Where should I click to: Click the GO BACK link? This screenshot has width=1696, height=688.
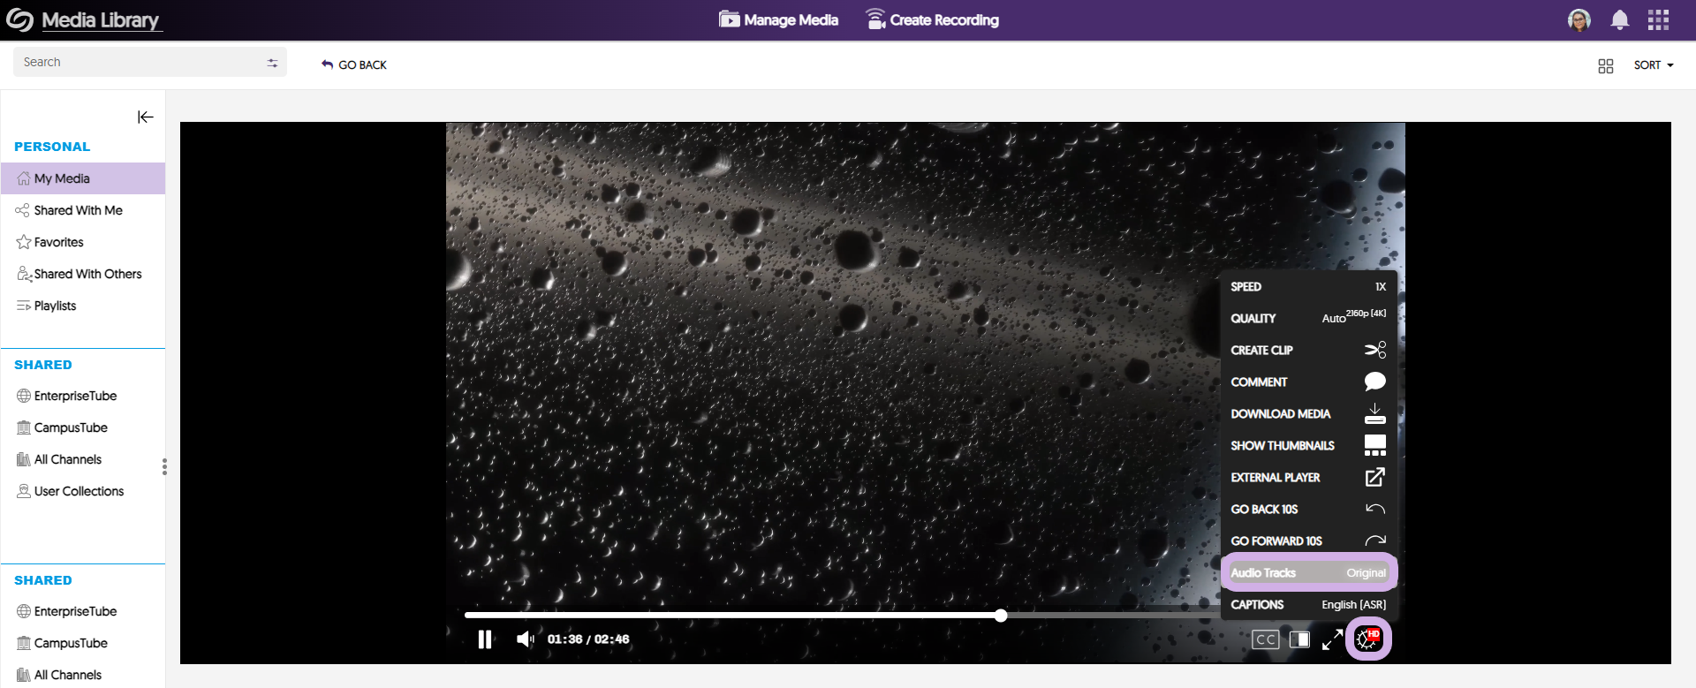coord(354,65)
